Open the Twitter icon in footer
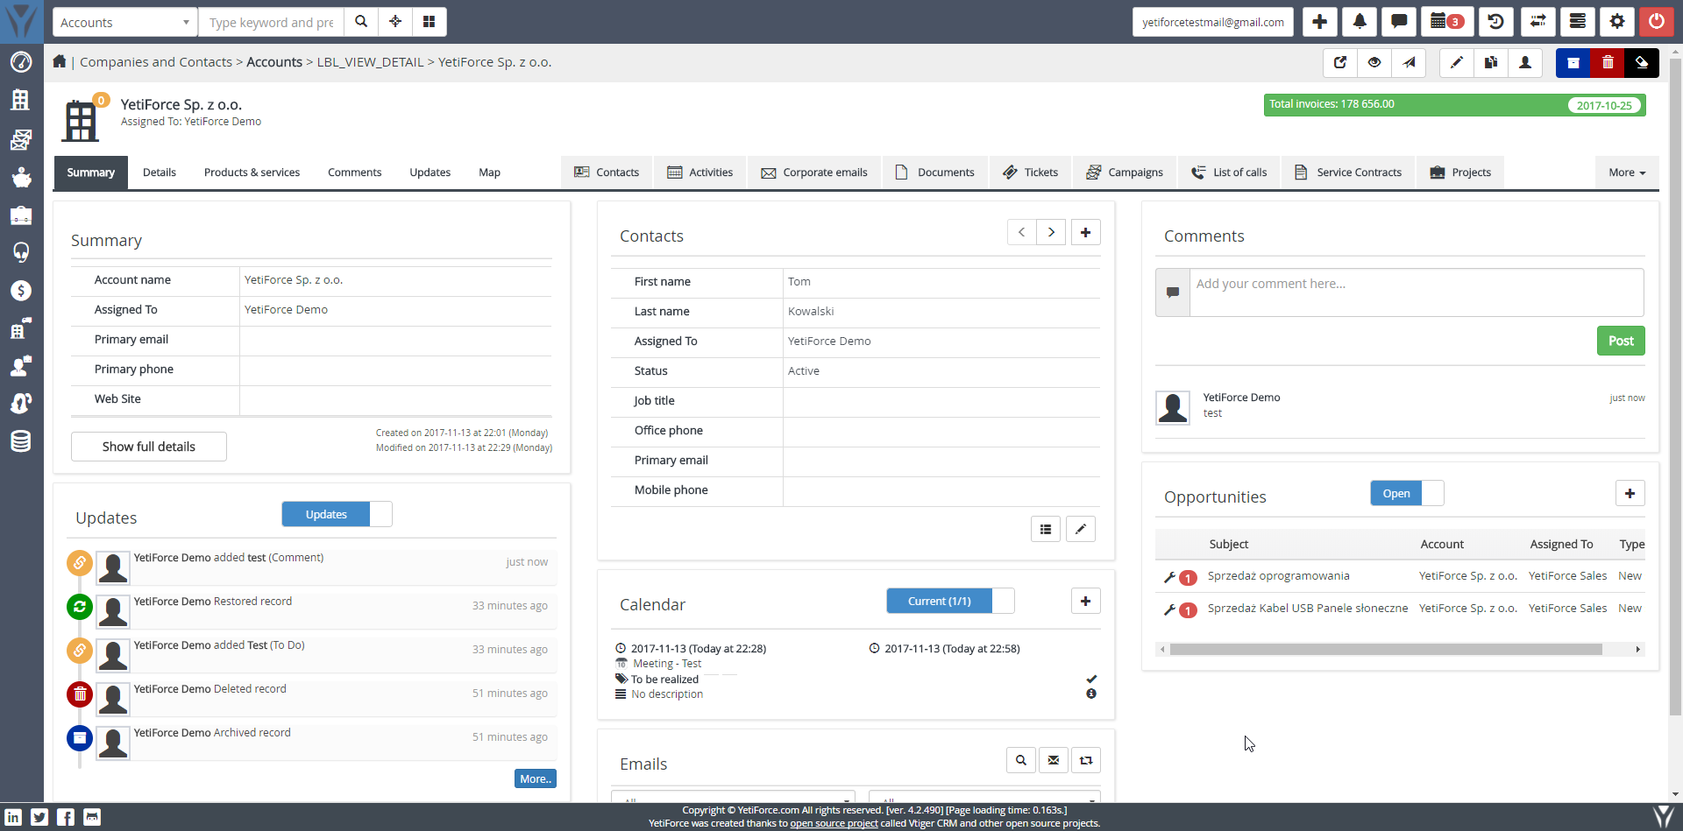1683x831 pixels. [39, 817]
